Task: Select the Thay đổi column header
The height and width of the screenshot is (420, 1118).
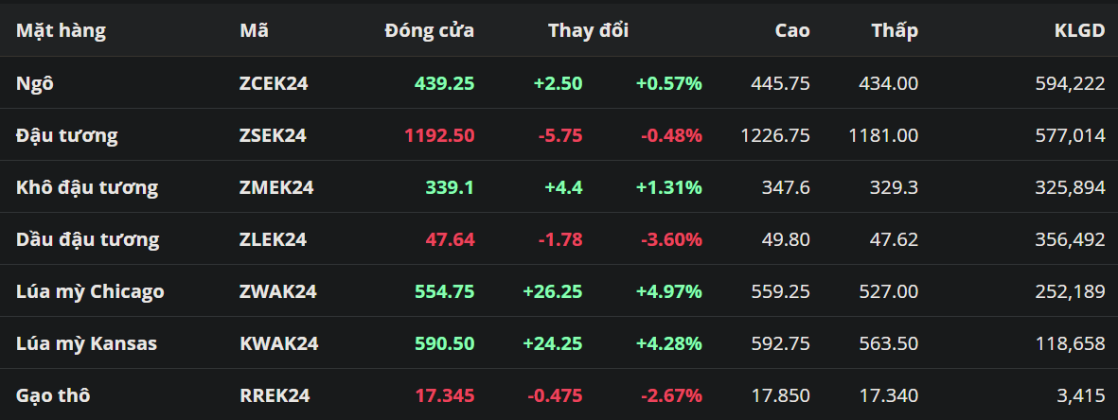Action: [588, 30]
